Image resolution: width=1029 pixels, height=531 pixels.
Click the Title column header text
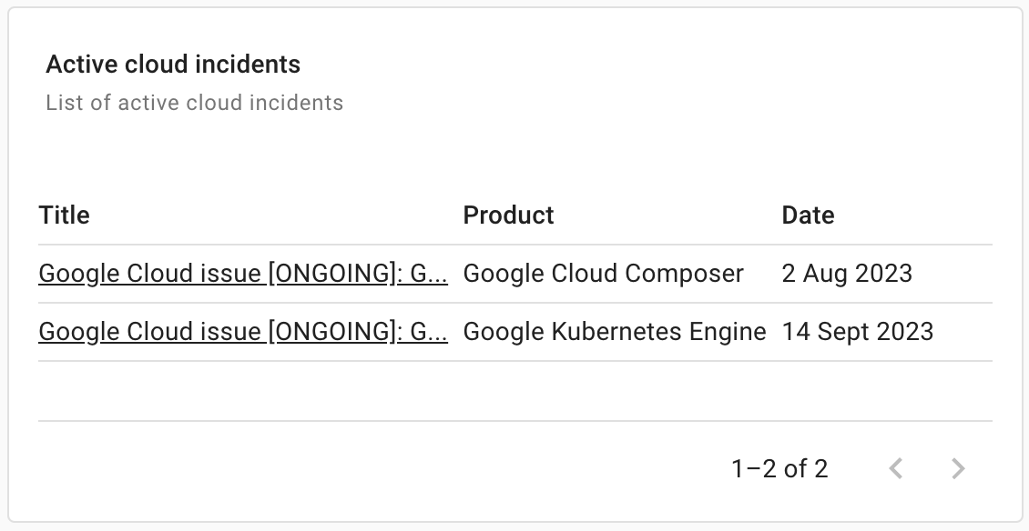tap(64, 215)
